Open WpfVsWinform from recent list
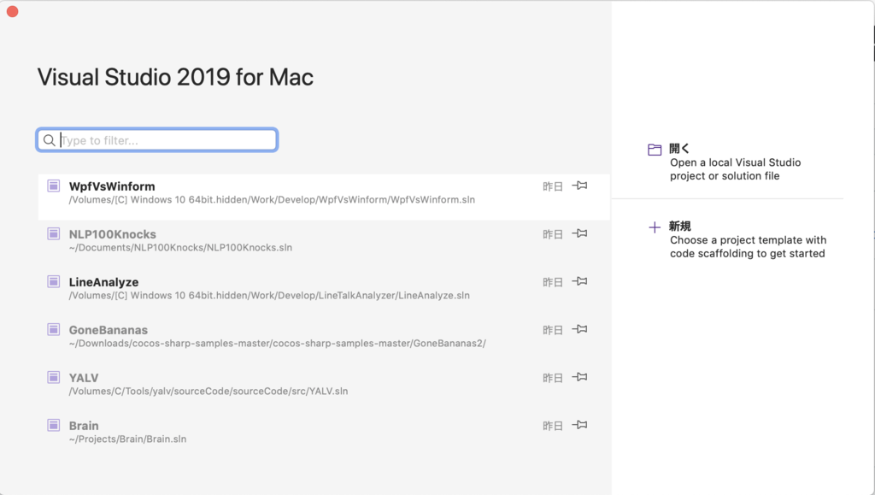Screen dimensions: 875x495 [x=324, y=197]
